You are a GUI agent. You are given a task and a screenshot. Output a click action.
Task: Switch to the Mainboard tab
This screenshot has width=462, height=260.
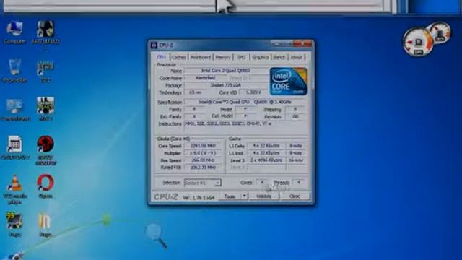point(201,57)
